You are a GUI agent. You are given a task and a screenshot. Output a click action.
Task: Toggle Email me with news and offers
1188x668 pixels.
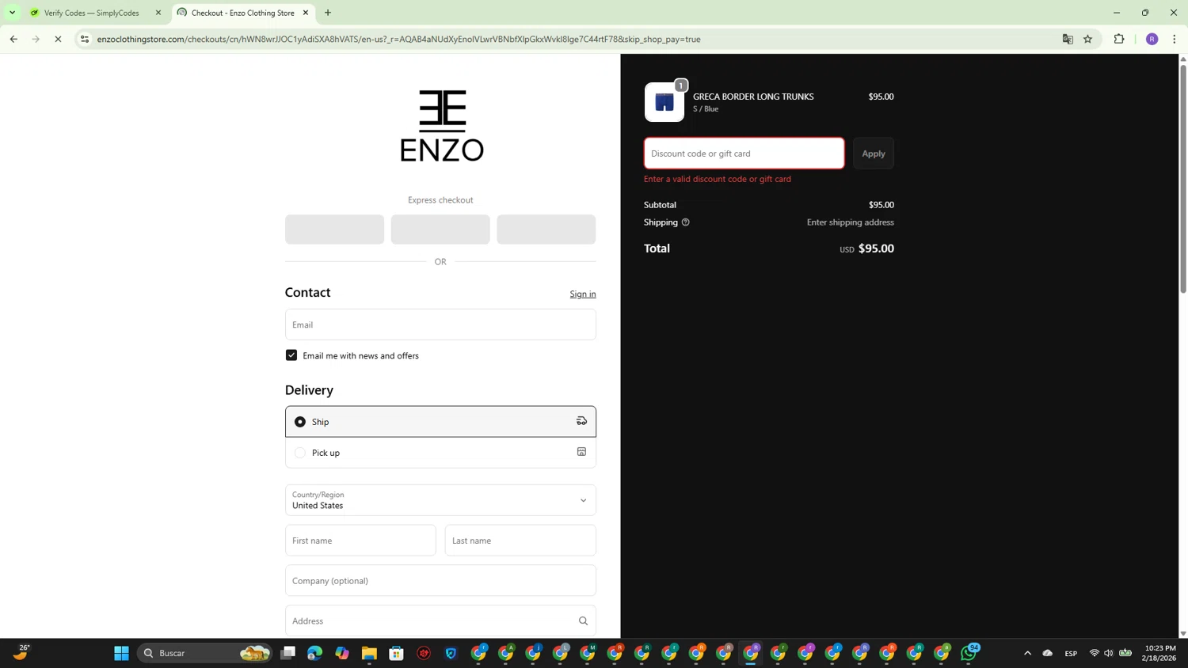291,355
